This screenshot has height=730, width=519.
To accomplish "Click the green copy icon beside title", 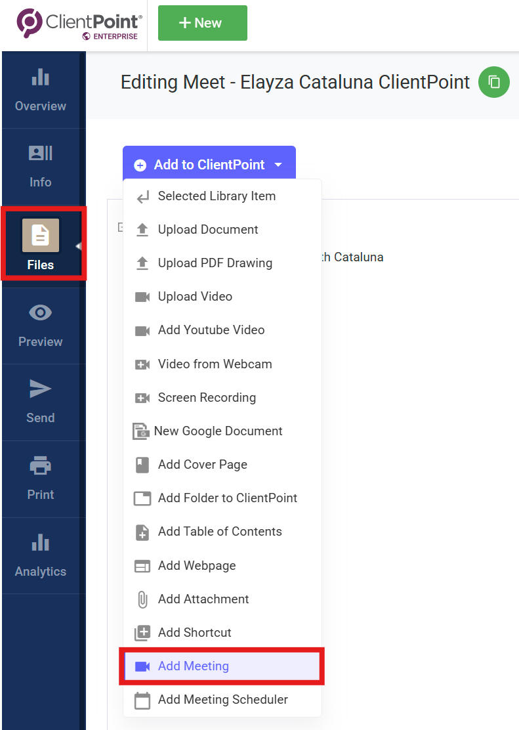I will tap(494, 83).
